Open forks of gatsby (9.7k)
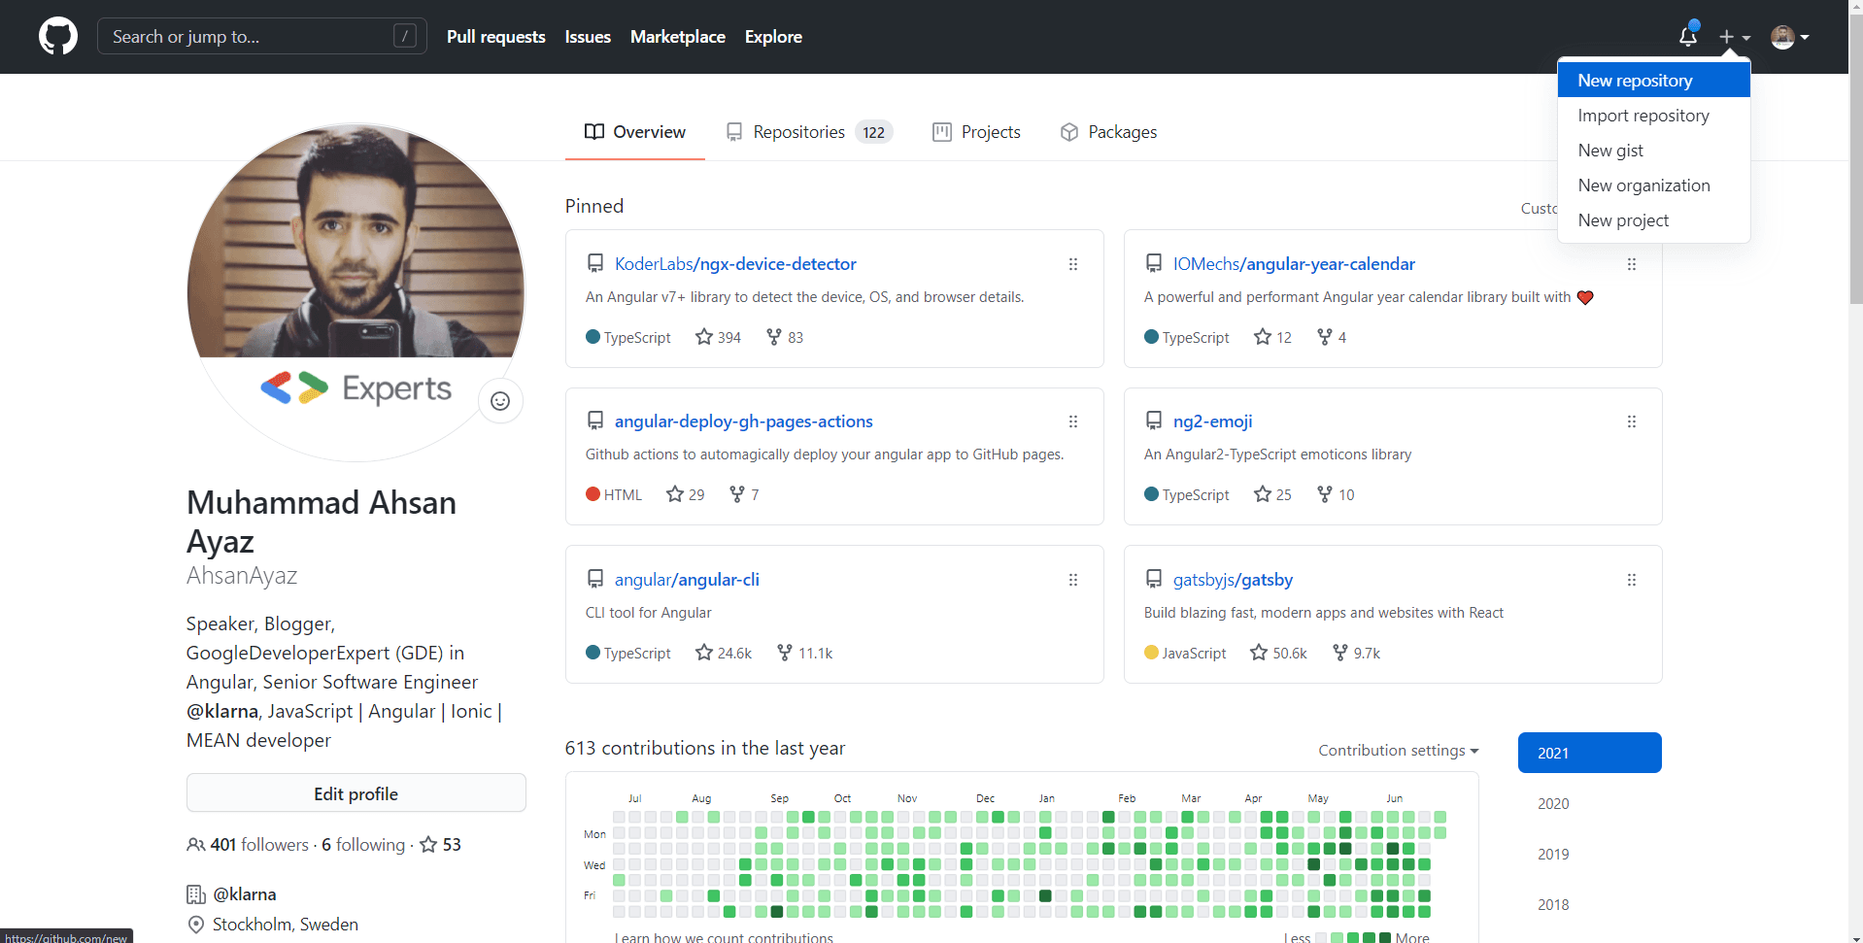Screen dimensions: 1863x943 coord(1356,653)
